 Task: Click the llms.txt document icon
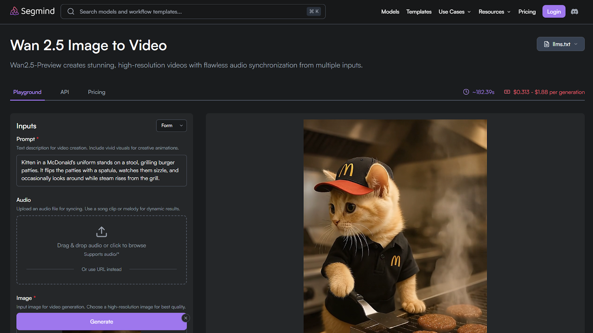tap(546, 44)
